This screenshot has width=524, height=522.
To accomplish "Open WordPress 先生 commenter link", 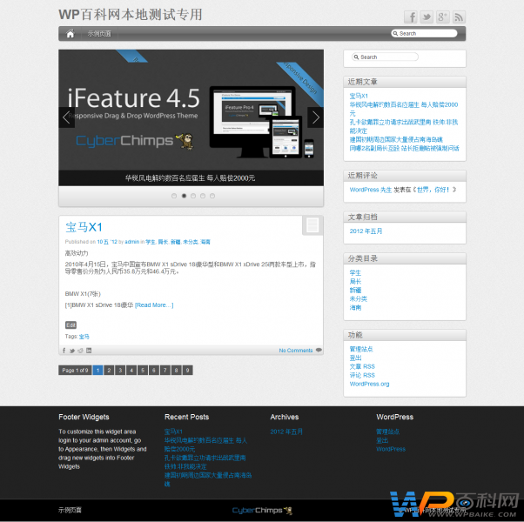I will point(370,190).
